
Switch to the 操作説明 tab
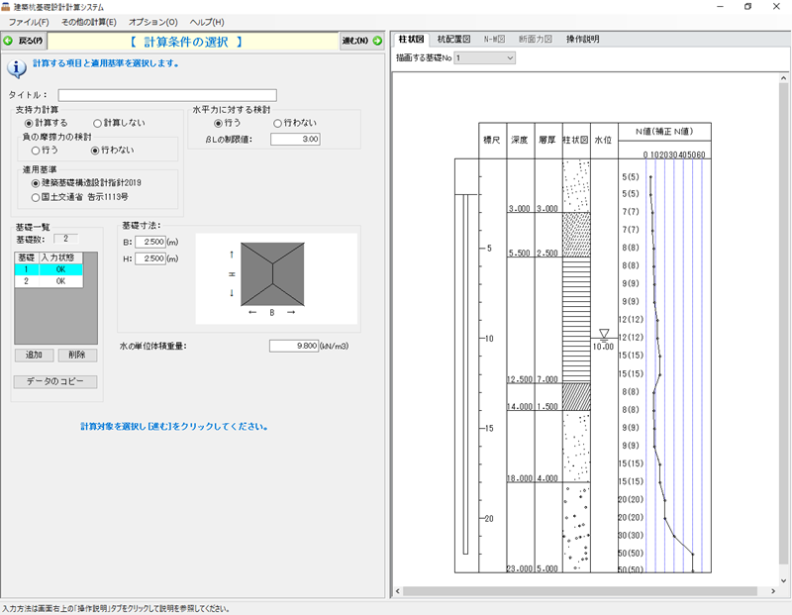pyautogui.click(x=582, y=39)
